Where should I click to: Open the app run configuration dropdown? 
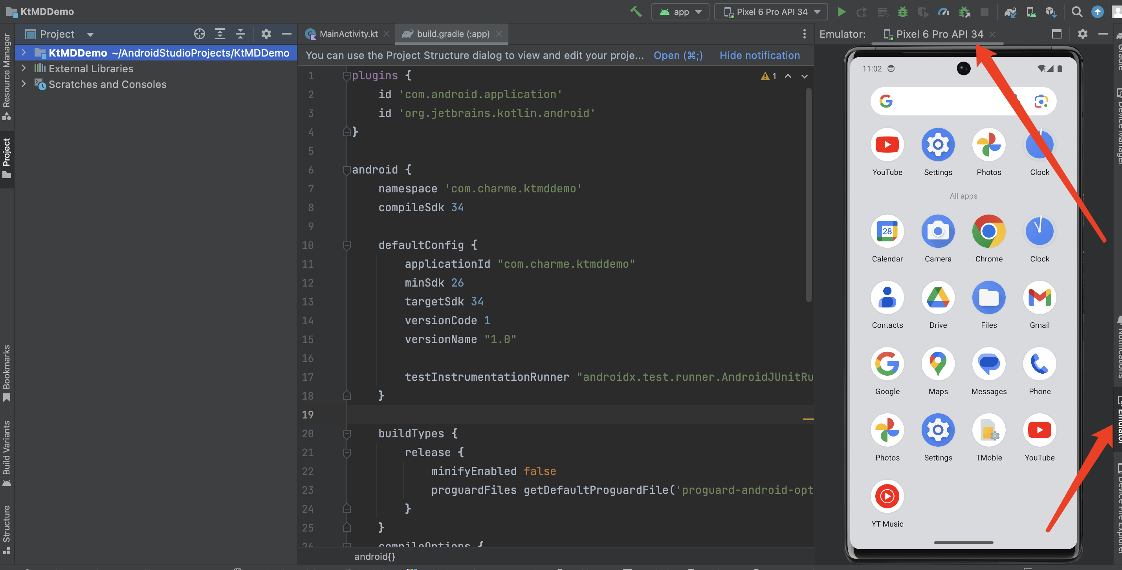point(680,12)
